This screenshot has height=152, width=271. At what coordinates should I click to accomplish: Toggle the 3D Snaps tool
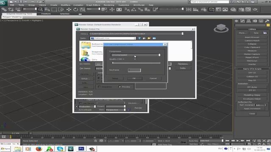pyautogui.click(x=127, y=9)
